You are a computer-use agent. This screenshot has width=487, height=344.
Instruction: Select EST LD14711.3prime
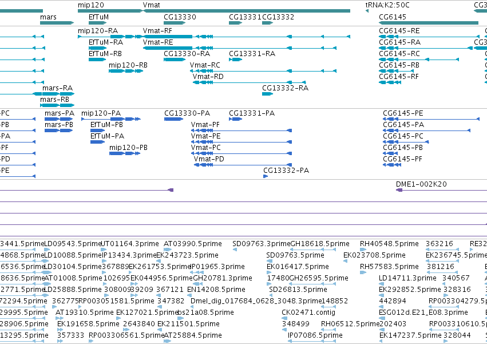[x=407, y=278]
